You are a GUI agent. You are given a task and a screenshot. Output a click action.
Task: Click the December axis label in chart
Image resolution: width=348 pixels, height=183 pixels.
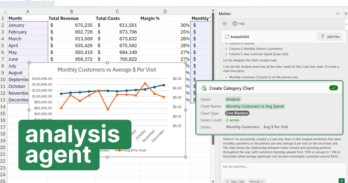tap(158, 136)
